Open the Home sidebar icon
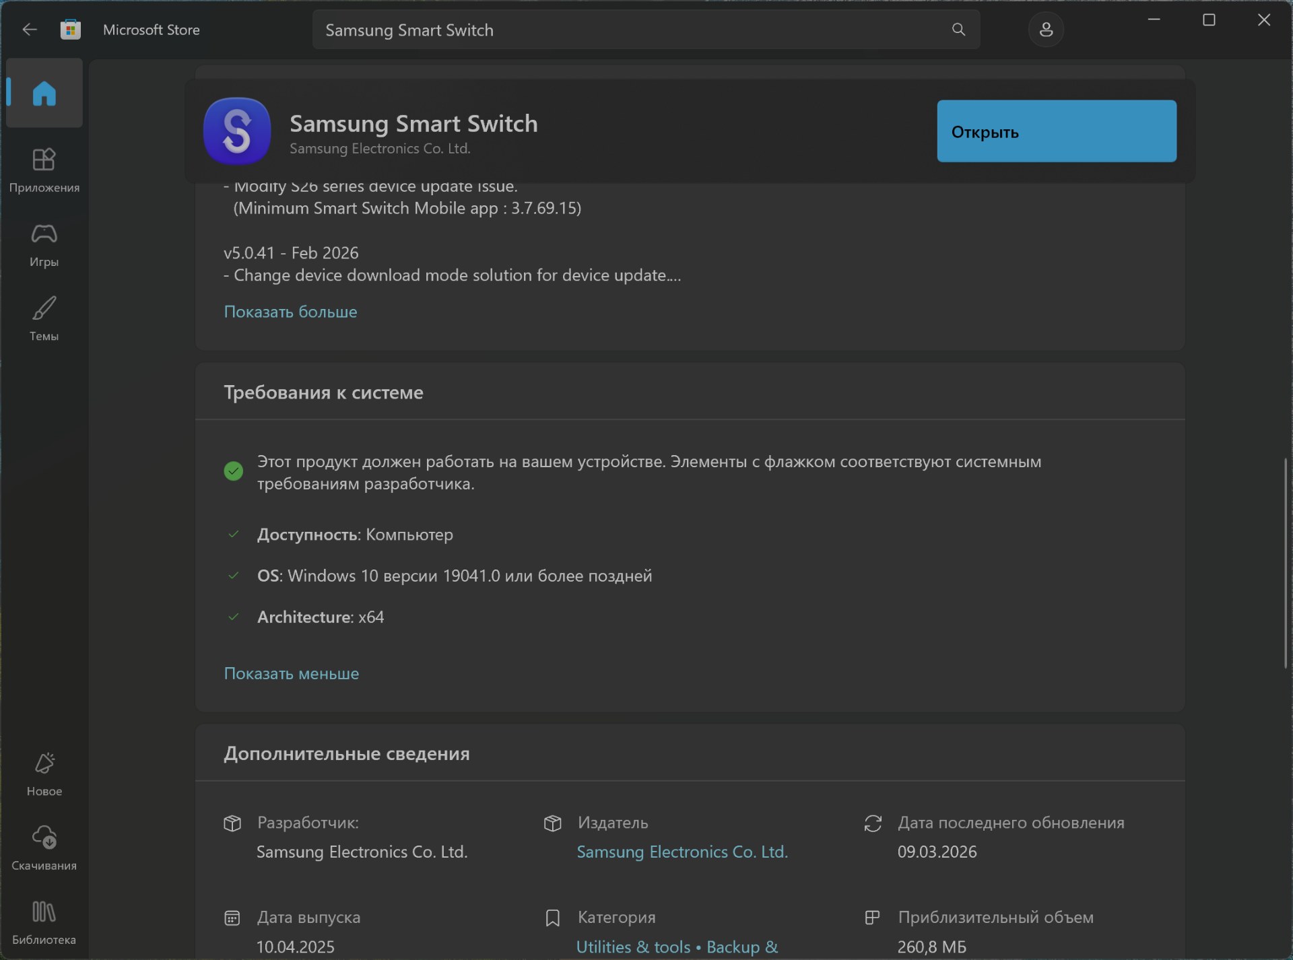Image resolution: width=1293 pixels, height=960 pixels. (44, 93)
